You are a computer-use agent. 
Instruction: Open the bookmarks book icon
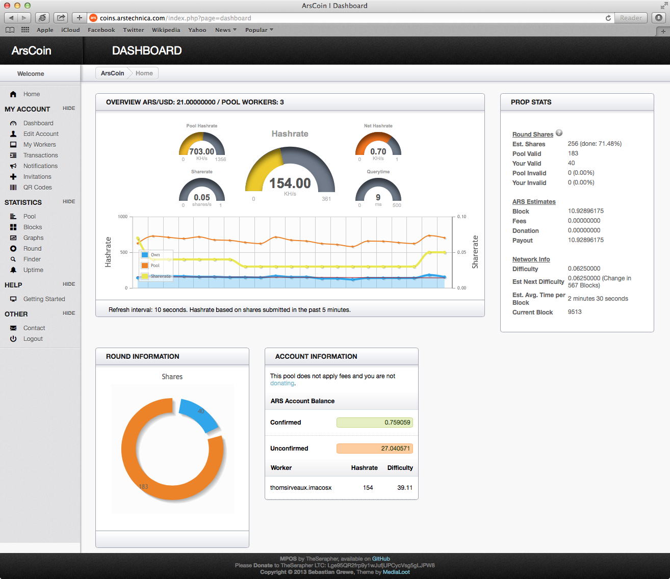10,30
